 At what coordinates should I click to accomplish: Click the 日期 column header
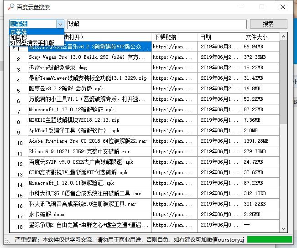pos(220,37)
